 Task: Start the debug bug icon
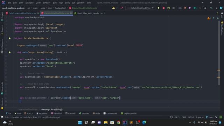(163, 8)
